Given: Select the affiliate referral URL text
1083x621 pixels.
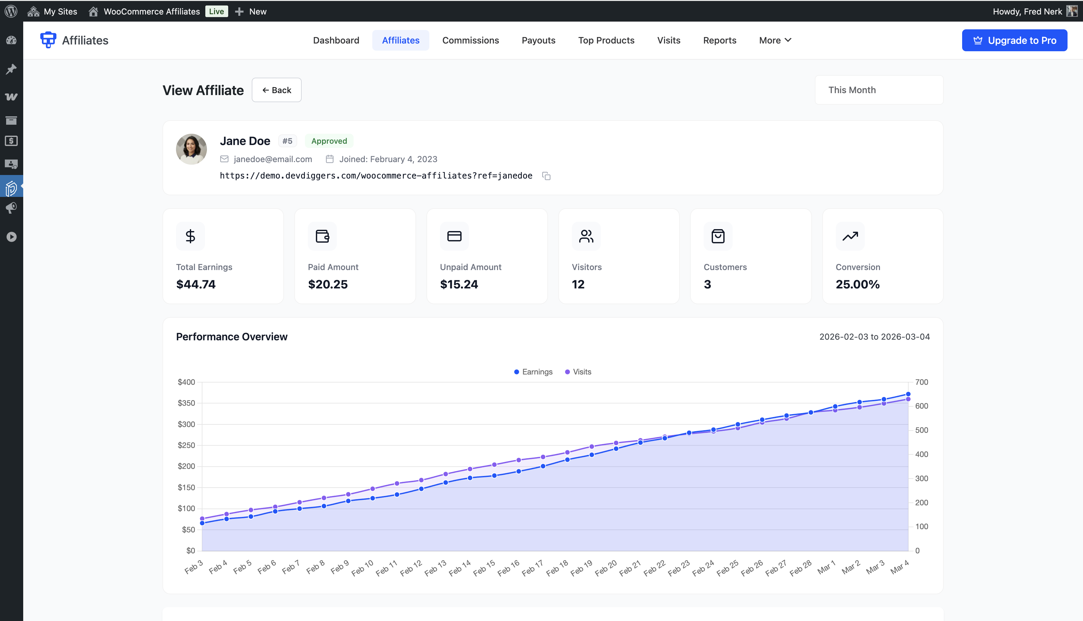Looking at the screenshot, I should pyautogui.click(x=376, y=176).
